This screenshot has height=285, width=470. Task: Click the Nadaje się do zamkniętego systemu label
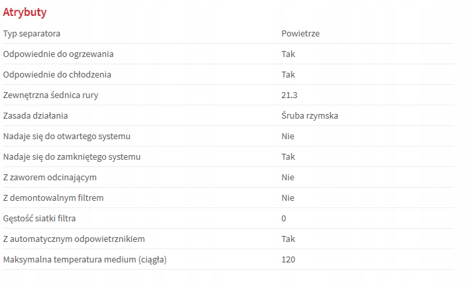[72, 156]
